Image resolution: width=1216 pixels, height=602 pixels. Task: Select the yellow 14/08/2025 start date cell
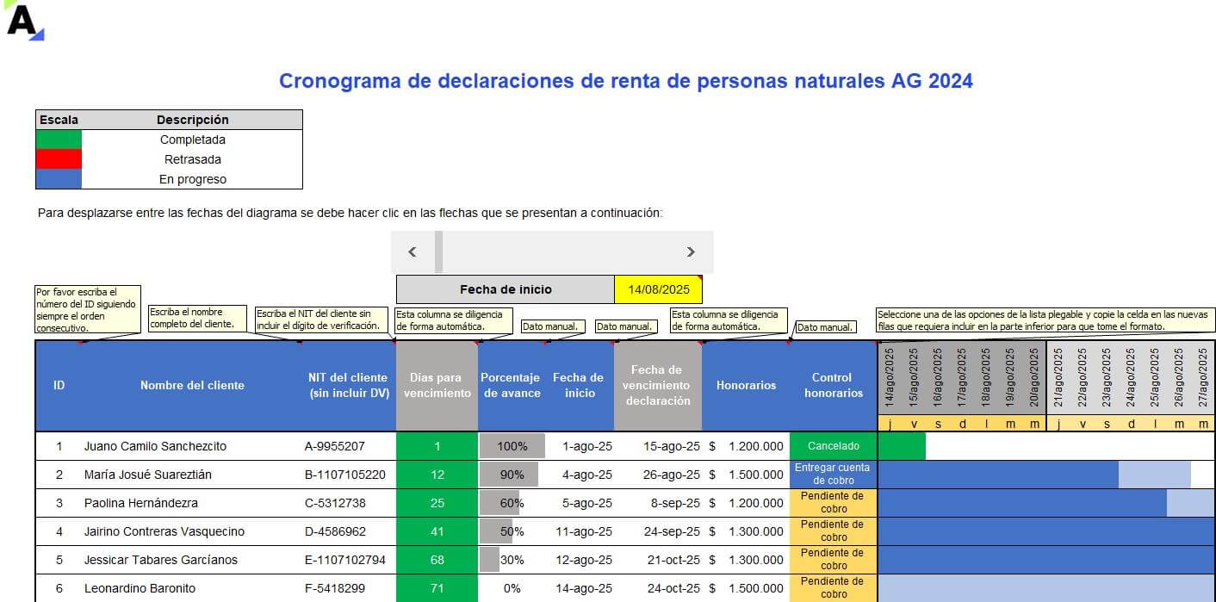[x=659, y=289]
